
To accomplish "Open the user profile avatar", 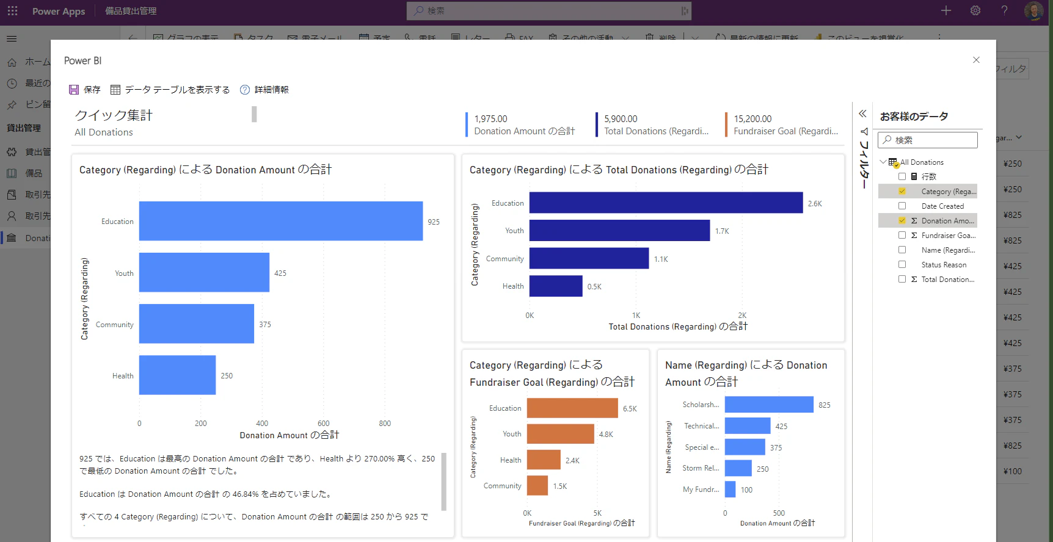I will (1034, 11).
